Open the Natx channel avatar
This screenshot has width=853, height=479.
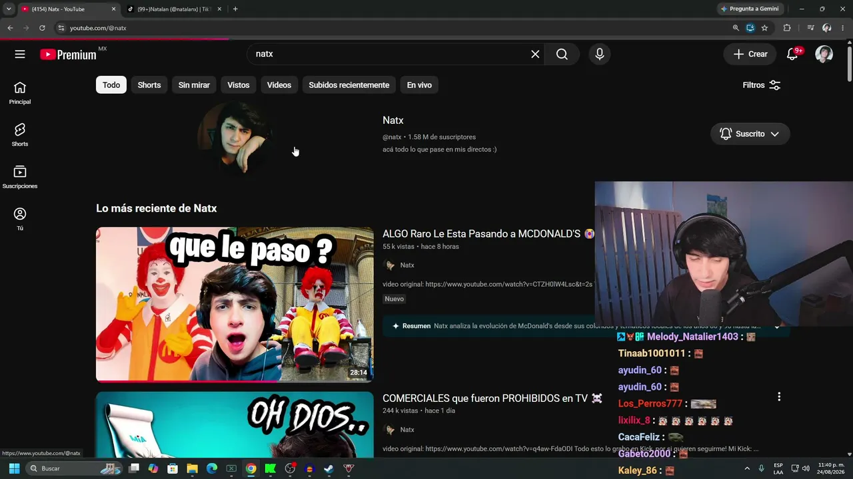coord(235,138)
